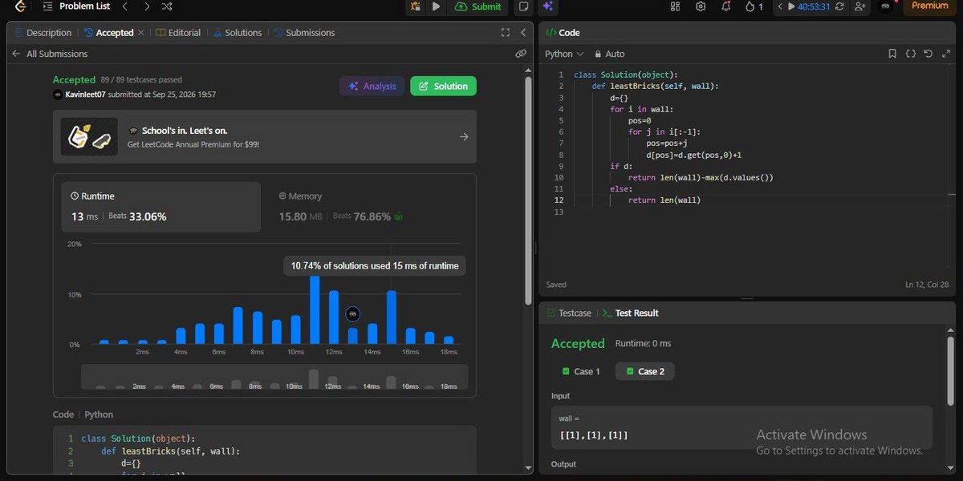Submit the solution

[477, 6]
